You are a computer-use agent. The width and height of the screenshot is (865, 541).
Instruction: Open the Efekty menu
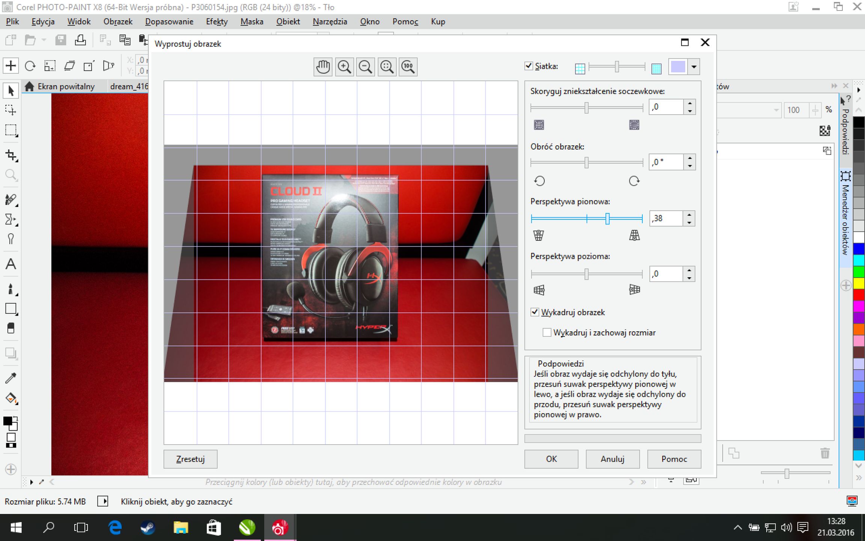[217, 22]
